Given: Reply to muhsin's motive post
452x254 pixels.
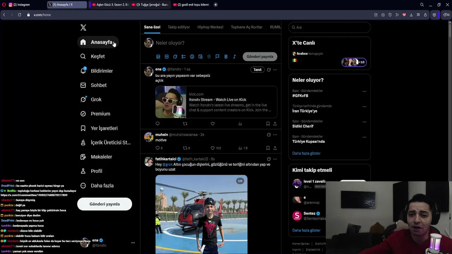Looking at the screenshot, I should [159, 148].
